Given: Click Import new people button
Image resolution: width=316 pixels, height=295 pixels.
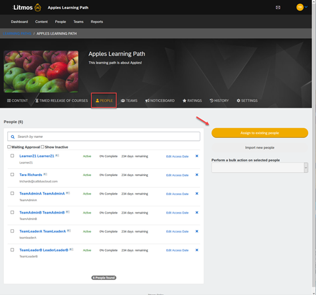Looking at the screenshot, I should tap(260, 148).
